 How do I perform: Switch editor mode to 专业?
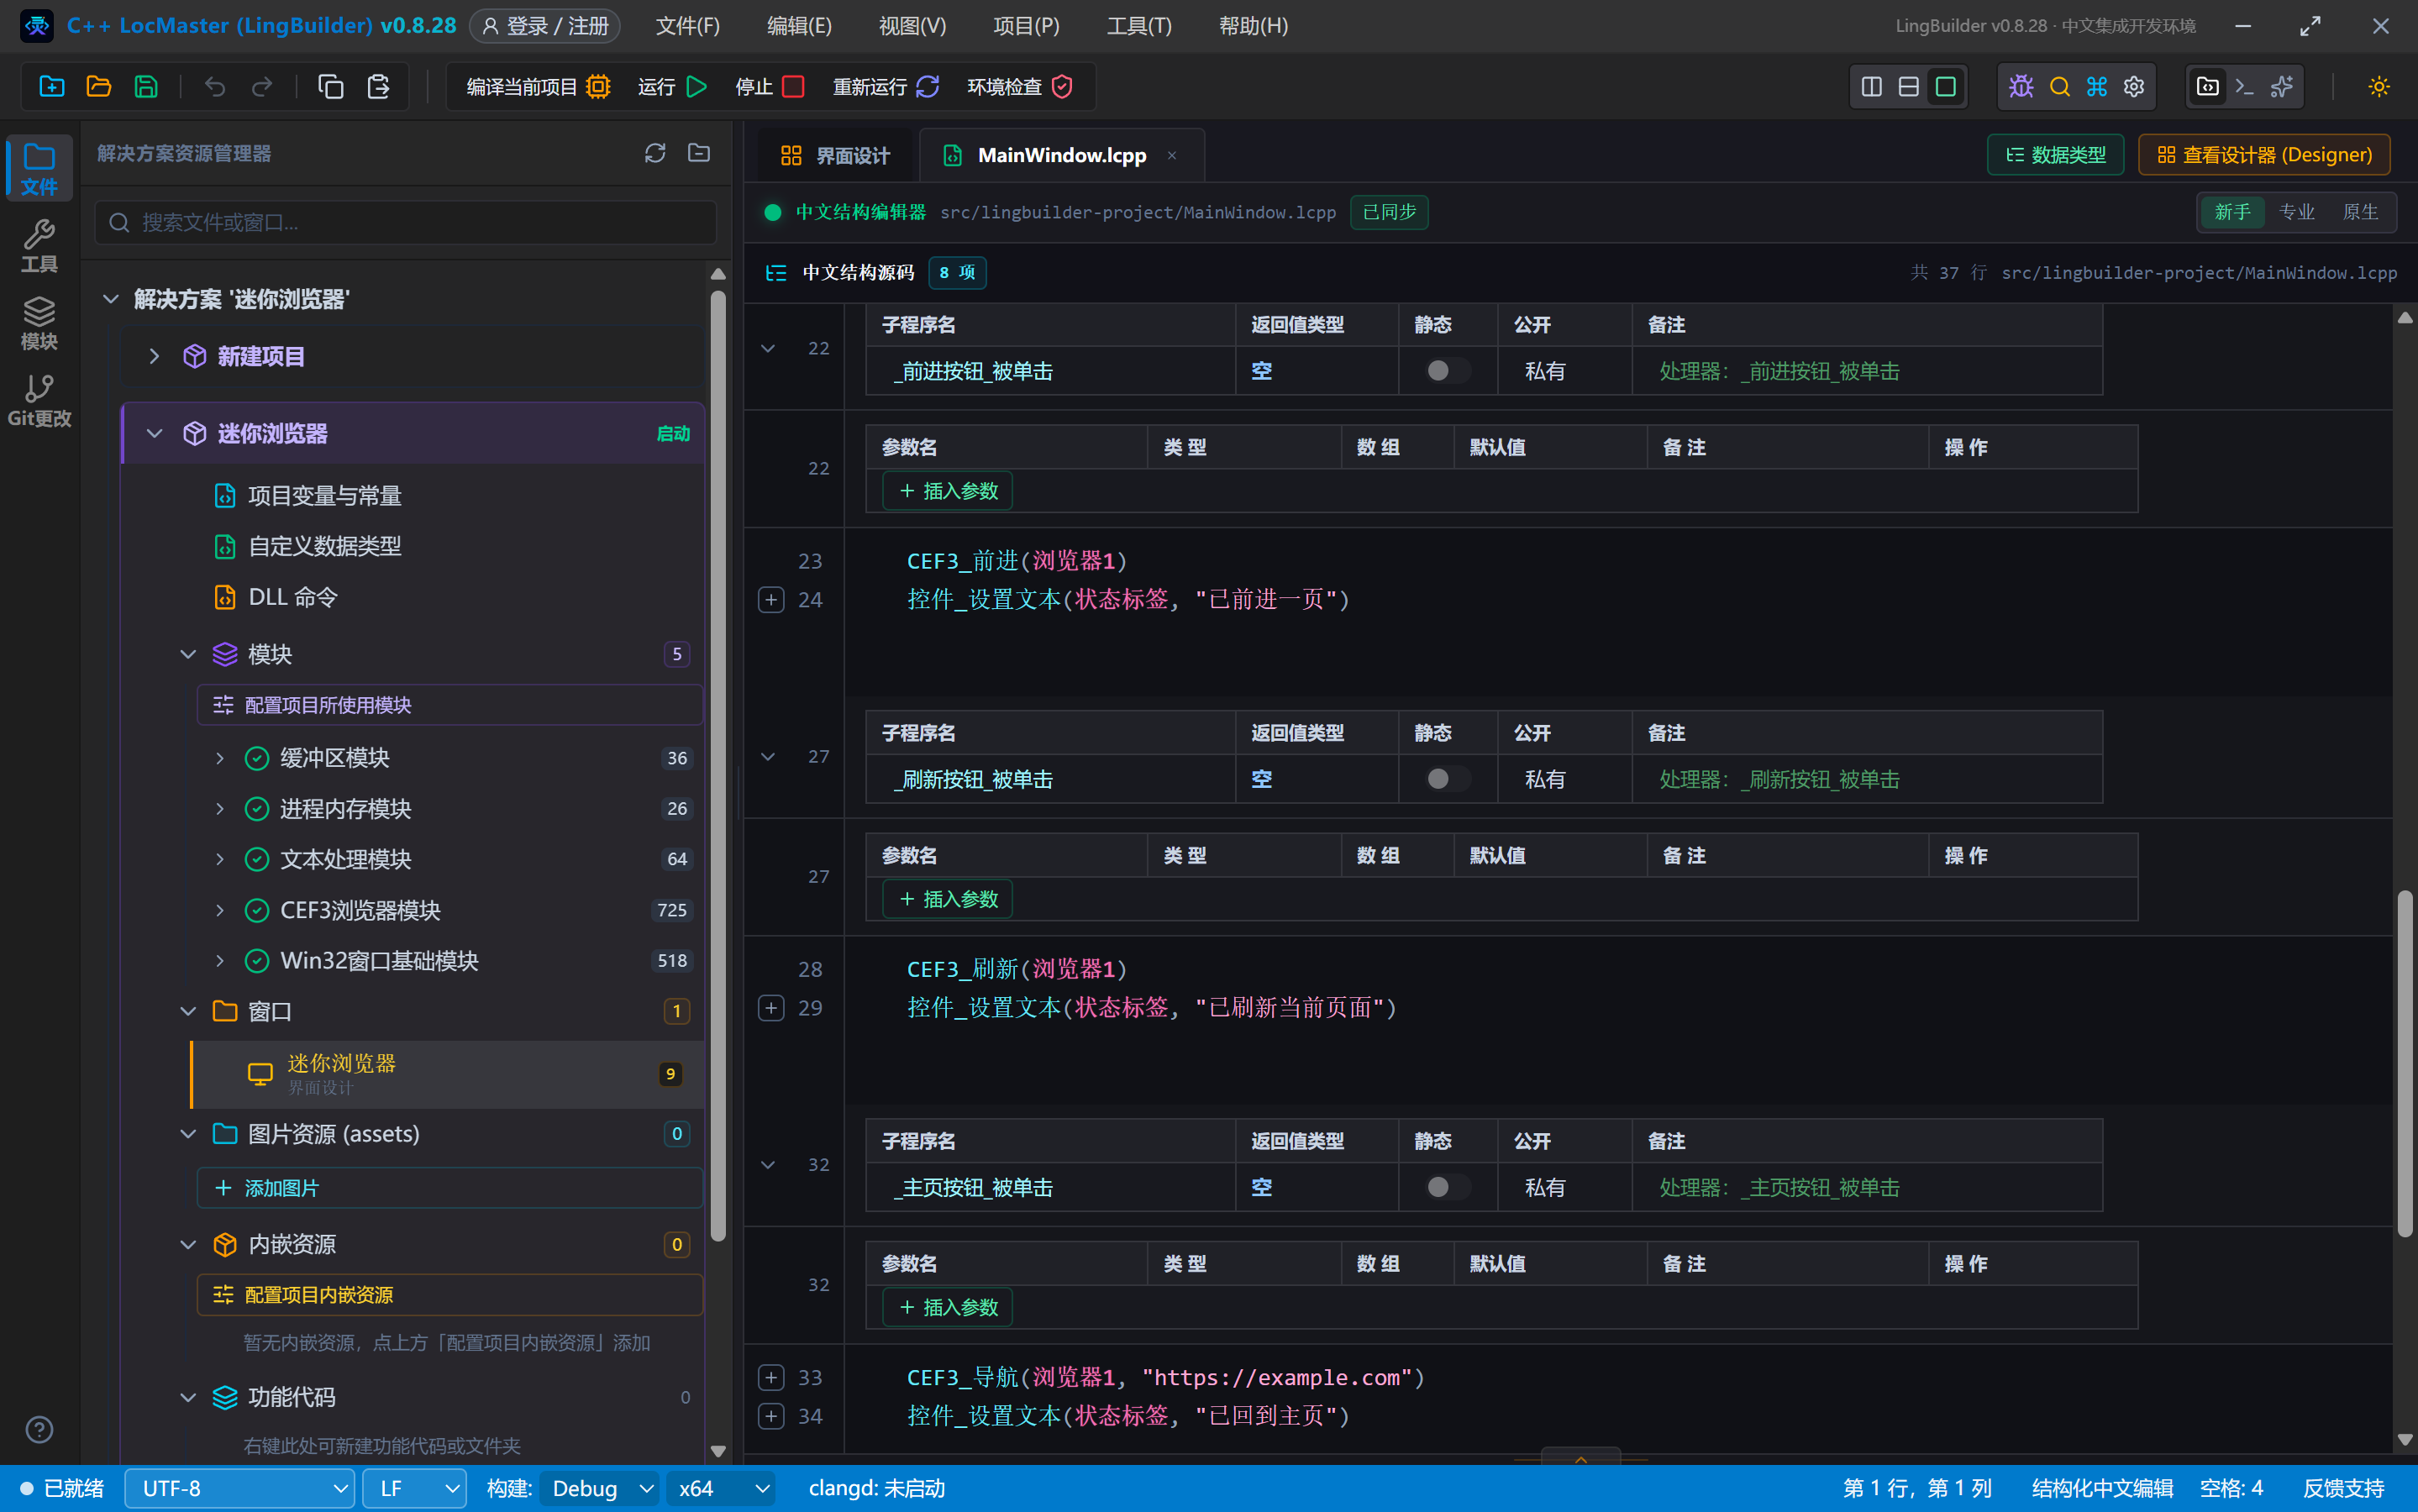2296,212
